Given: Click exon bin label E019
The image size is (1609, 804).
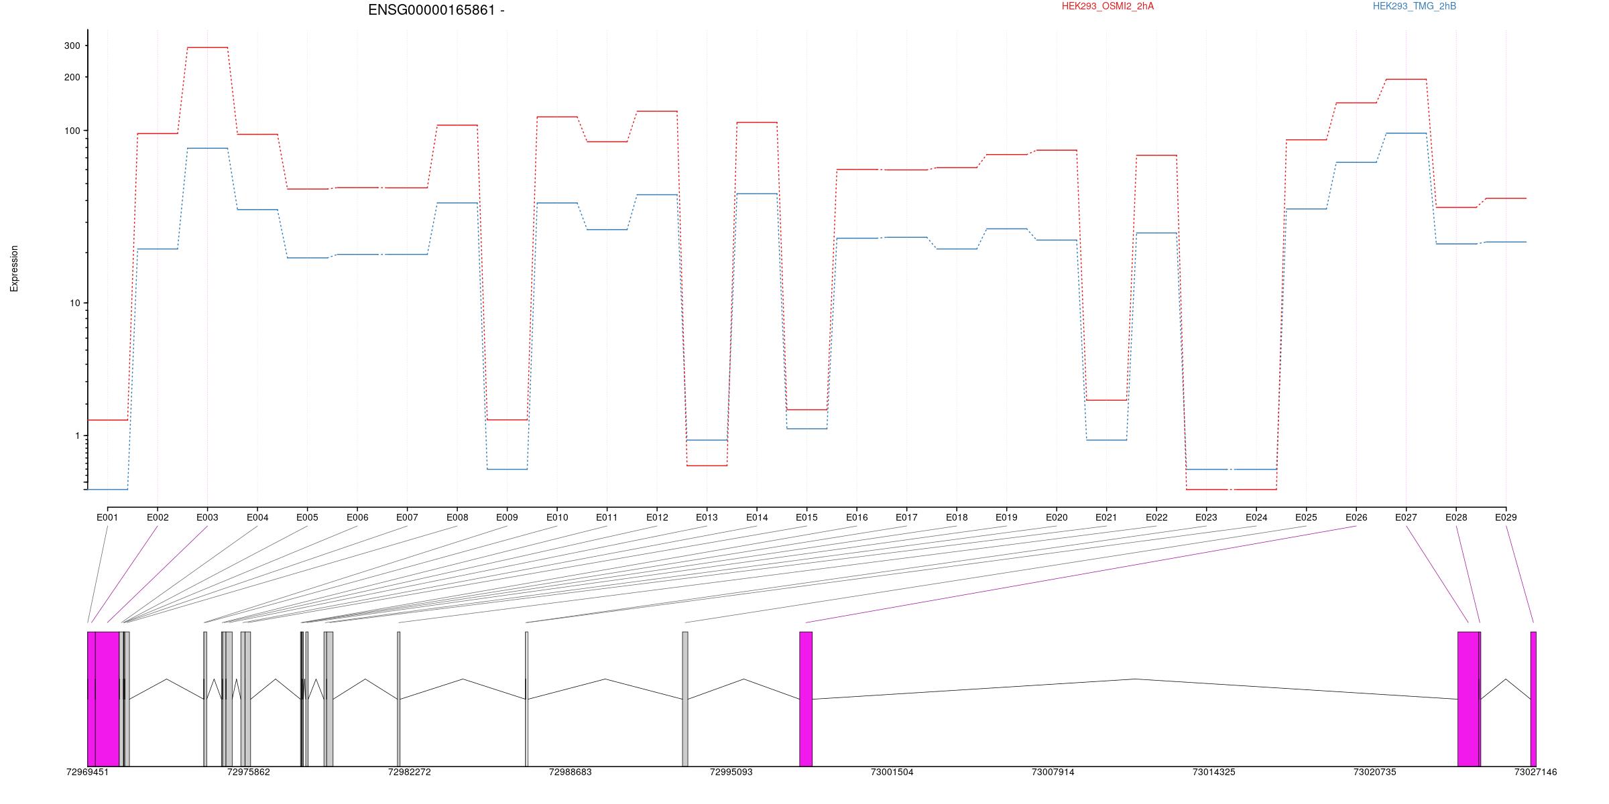Looking at the screenshot, I should click(x=1006, y=517).
